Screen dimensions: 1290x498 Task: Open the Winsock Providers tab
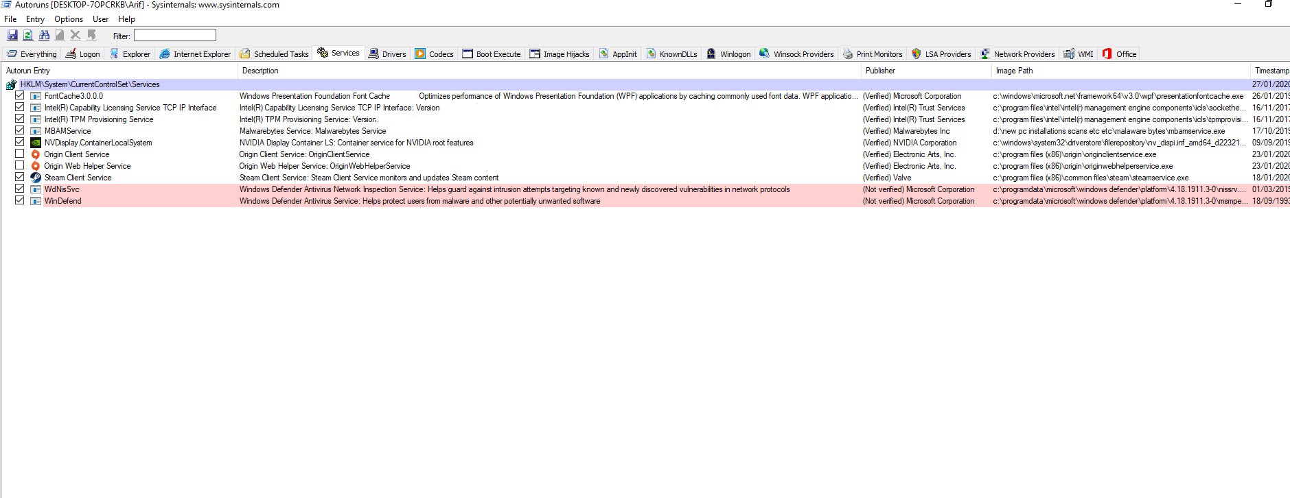click(x=796, y=54)
